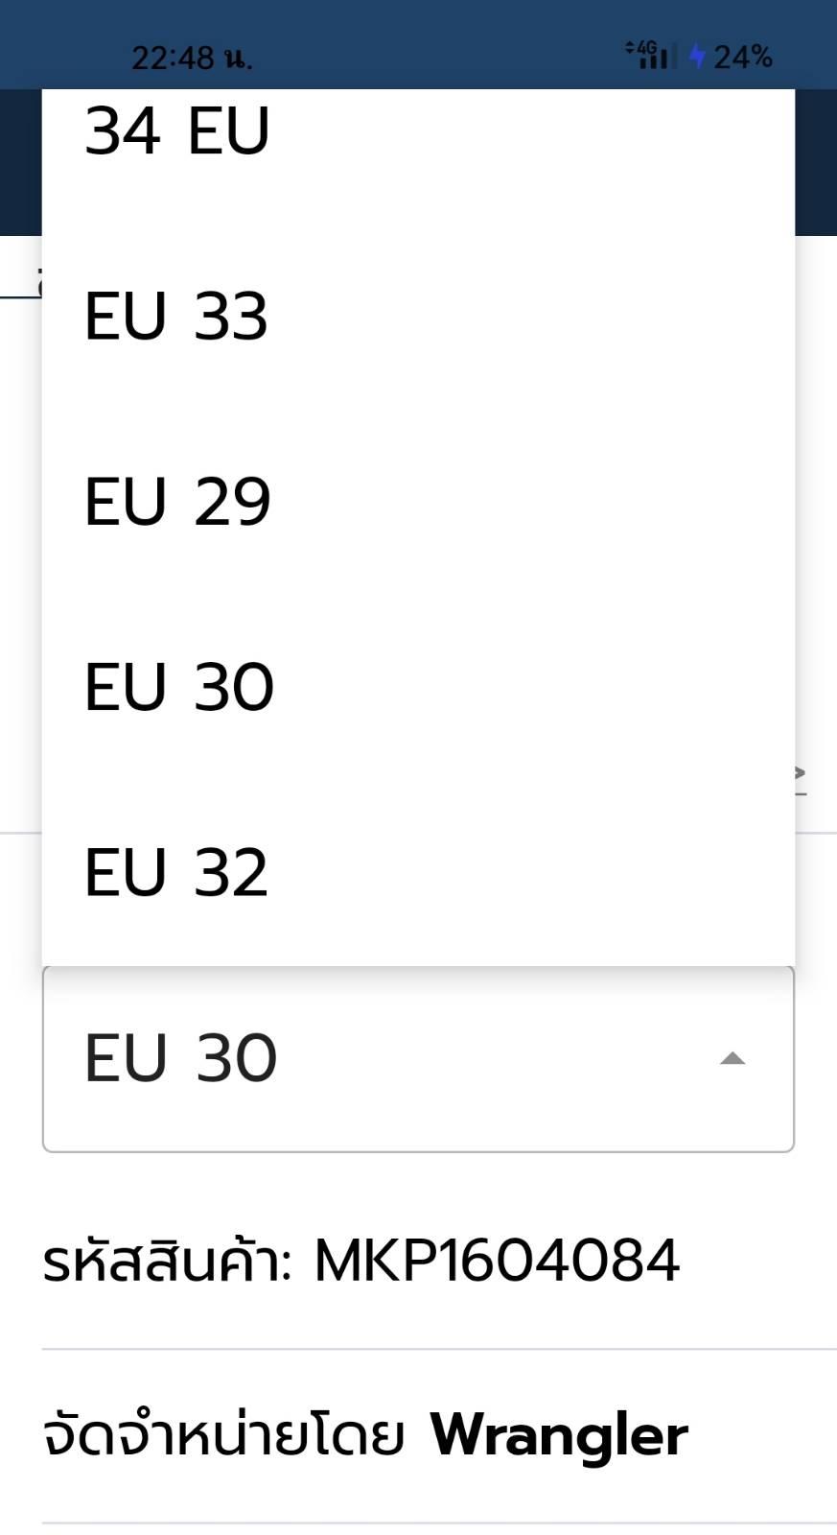
Task: Tap the 24% battery indicator
Action: coord(742,57)
